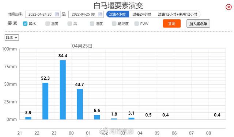Select 过去12小时+未来12小时 tab
Image resolution: width=234 pixels, height=137 pixels.
tap(178, 14)
